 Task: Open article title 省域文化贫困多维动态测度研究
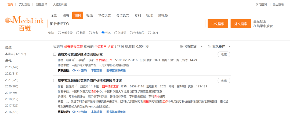click(80, 54)
